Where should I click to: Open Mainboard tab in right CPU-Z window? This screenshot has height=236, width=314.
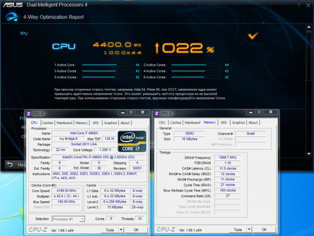pyautogui.click(x=192, y=123)
